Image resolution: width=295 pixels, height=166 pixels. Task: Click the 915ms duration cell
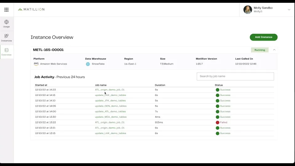159,122
